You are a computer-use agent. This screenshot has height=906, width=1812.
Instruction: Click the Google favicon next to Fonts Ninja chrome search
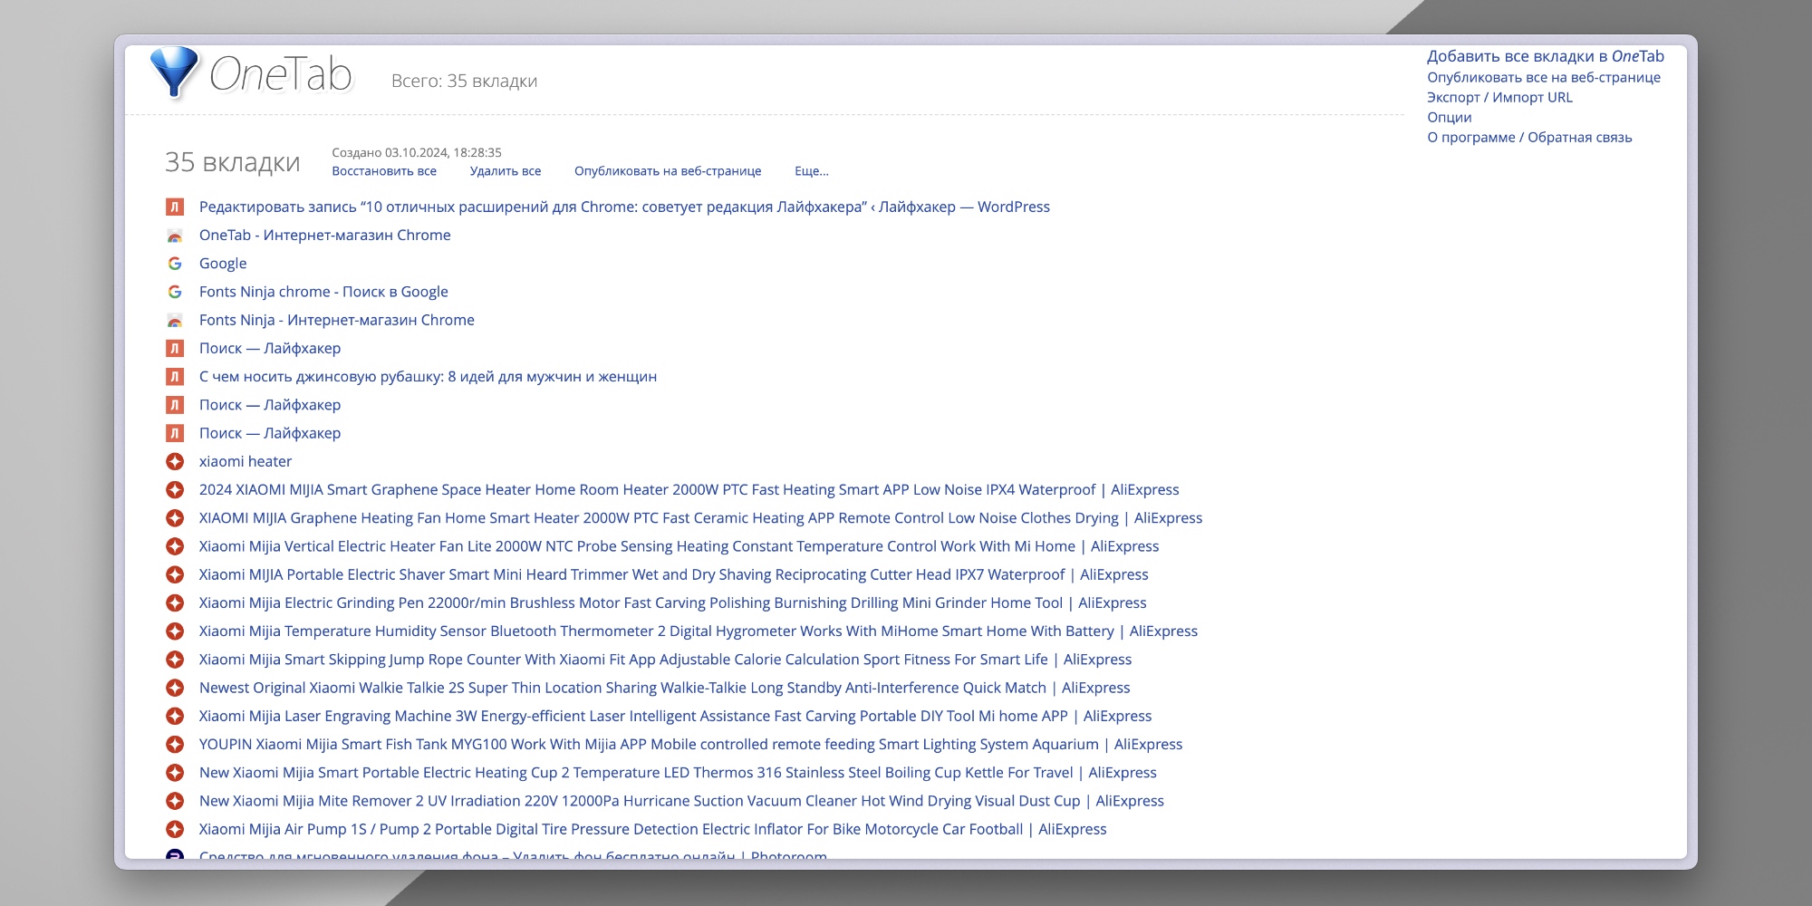pyautogui.click(x=175, y=292)
